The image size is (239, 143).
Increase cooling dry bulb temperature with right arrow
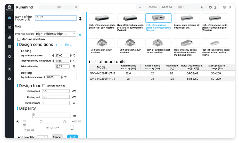71,55
